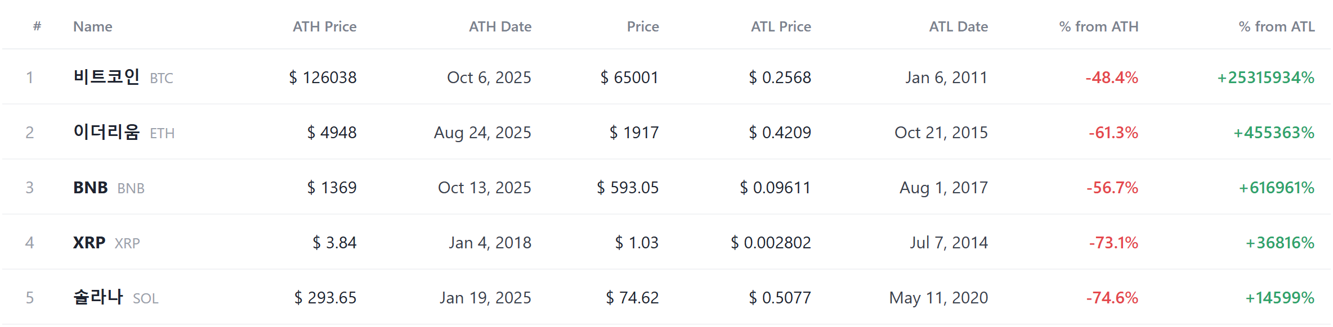
Task: Sort by ATL Price column header
Action: tap(781, 26)
